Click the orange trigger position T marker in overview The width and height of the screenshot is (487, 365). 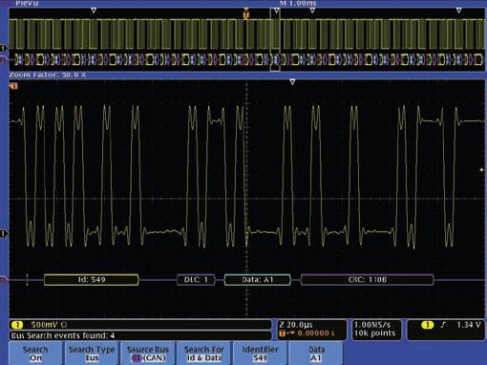point(246,13)
